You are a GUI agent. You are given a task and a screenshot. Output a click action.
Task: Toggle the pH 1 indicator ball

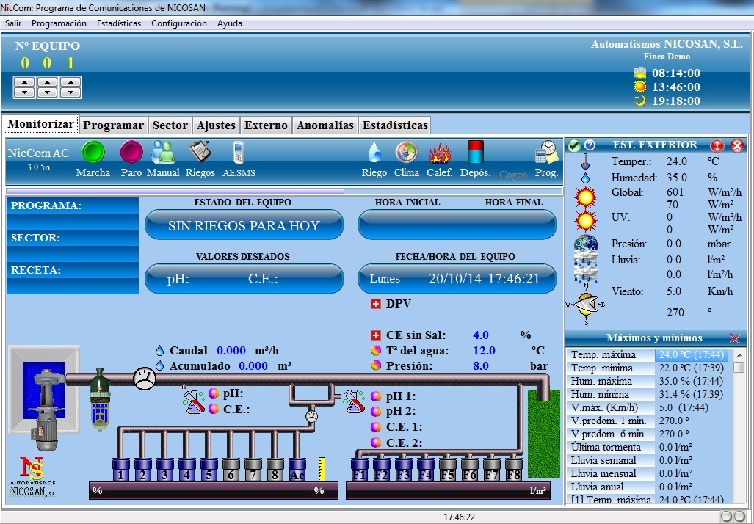pyautogui.click(x=376, y=396)
